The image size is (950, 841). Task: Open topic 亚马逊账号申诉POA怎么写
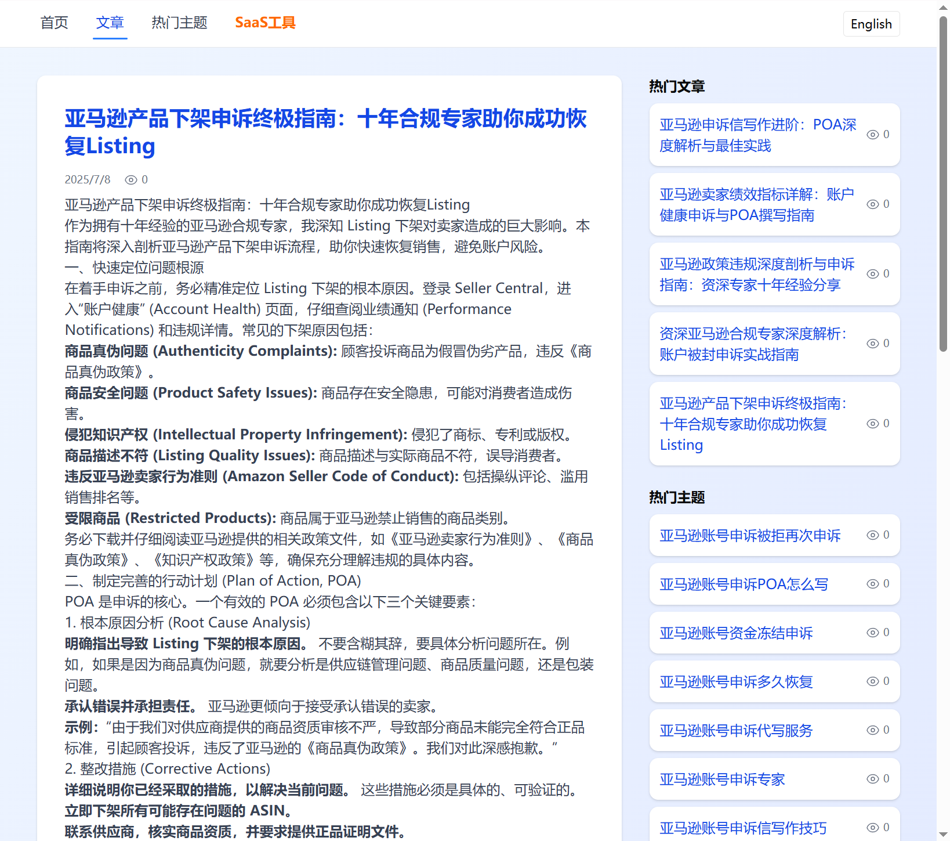pos(744,584)
